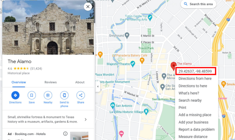
Task: Click Plaza WordArt map label
Action: [x=105, y=75]
